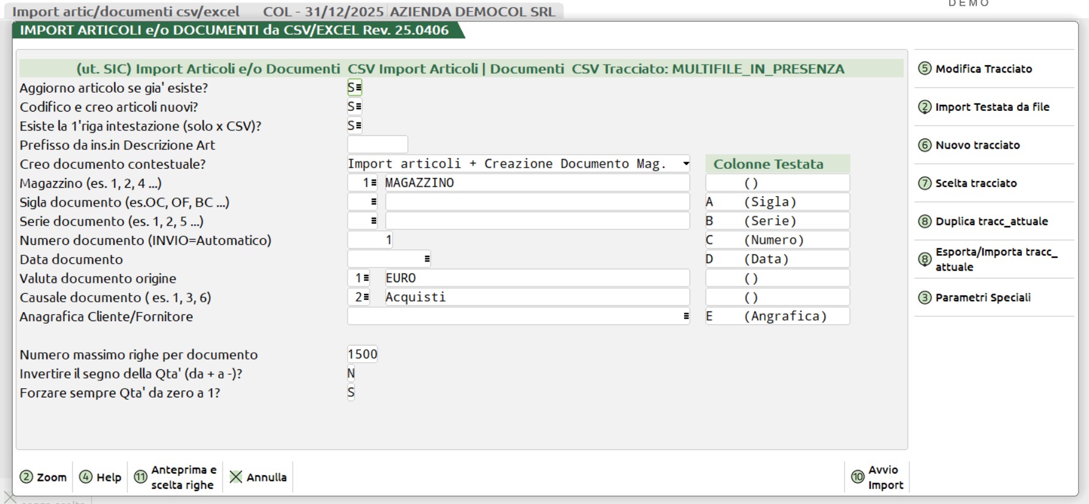Select the Import artic/documenti csv/excel tab

point(126,12)
